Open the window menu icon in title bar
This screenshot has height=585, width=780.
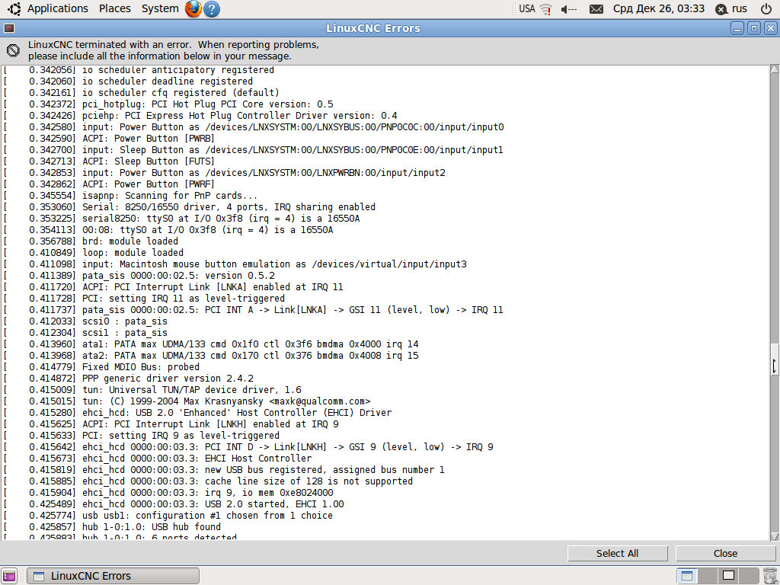pyautogui.click(x=9, y=28)
